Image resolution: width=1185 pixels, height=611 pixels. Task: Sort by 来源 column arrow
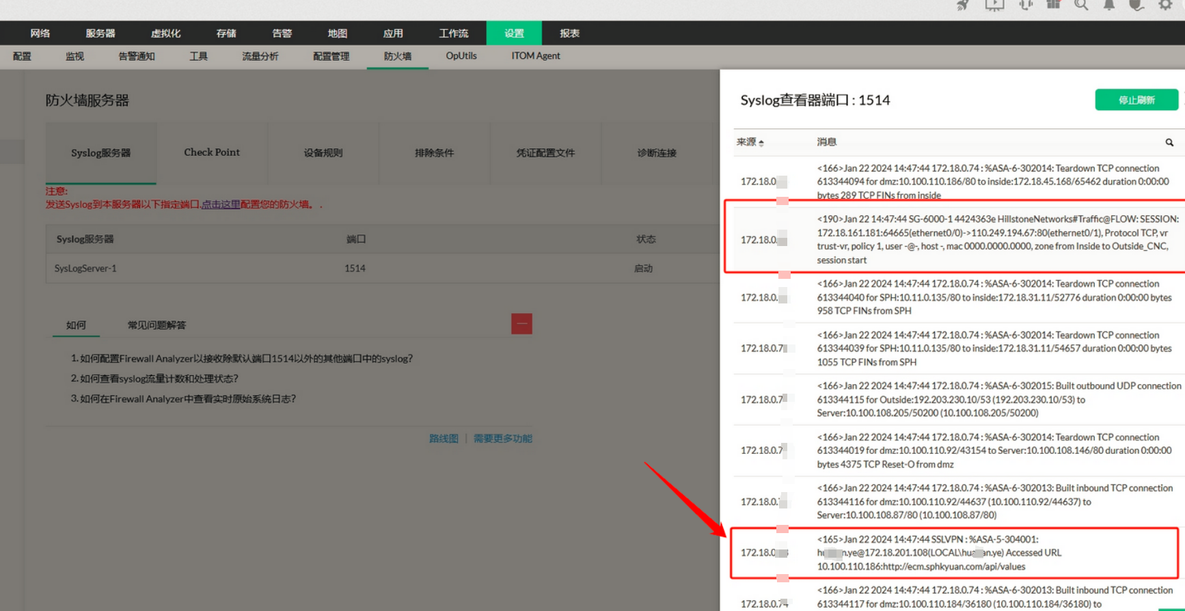click(x=761, y=142)
